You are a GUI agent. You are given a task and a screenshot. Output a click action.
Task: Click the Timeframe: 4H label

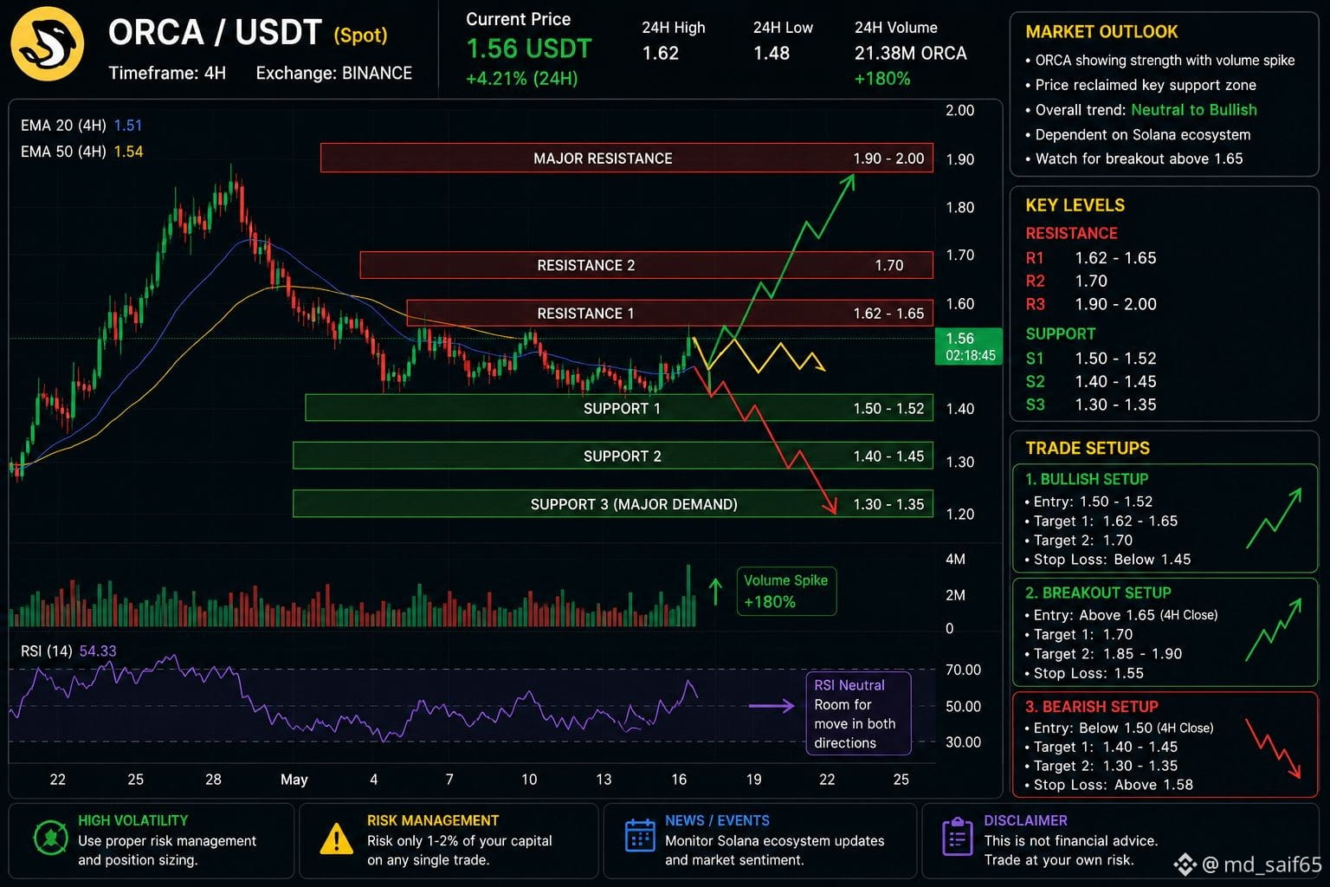coord(167,73)
